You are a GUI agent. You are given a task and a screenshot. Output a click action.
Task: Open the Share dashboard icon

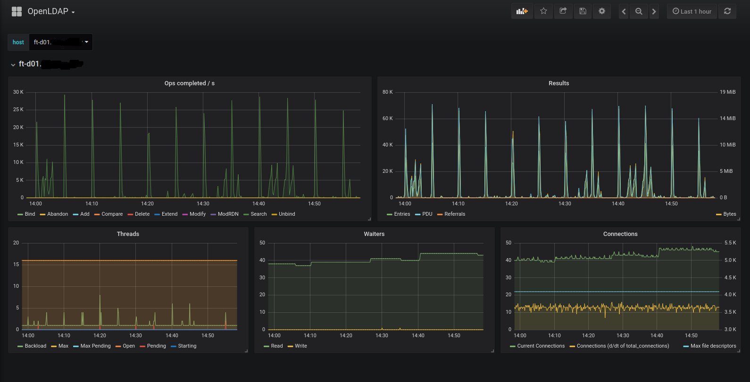tap(563, 11)
